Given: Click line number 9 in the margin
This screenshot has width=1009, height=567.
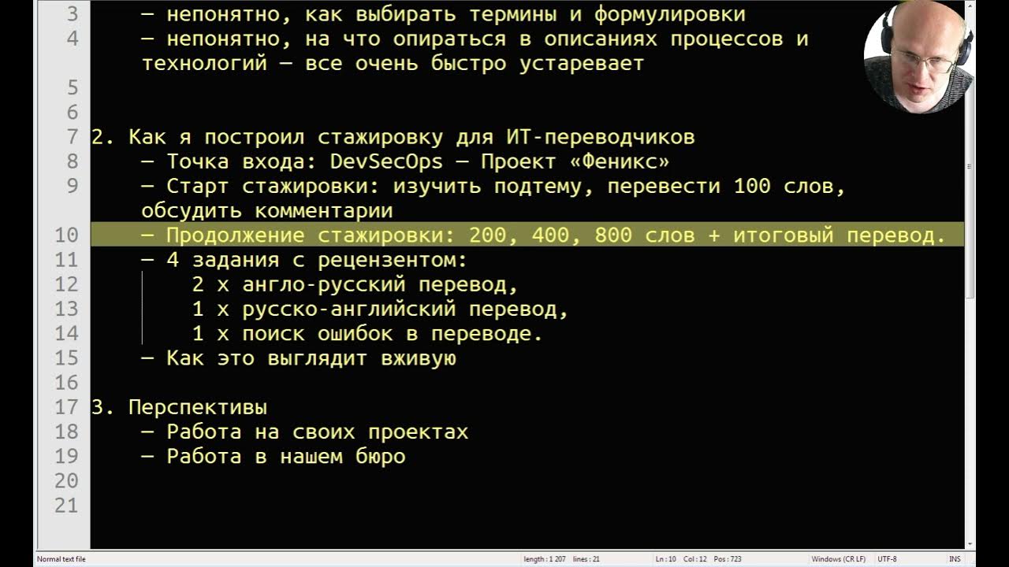Looking at the screenshot, I should (73, 186).
